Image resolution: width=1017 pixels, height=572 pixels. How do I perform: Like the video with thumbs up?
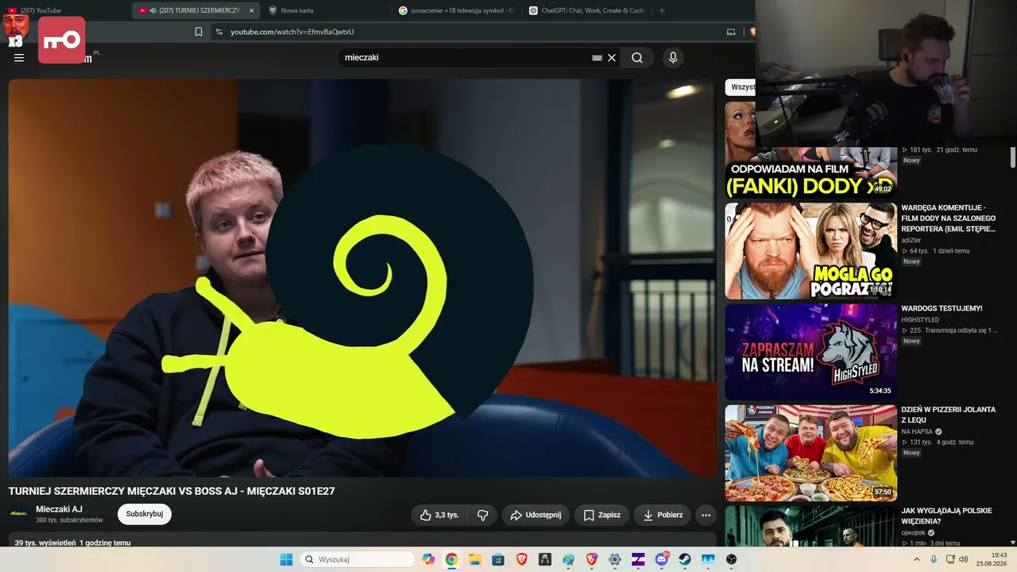pos(439,515)
